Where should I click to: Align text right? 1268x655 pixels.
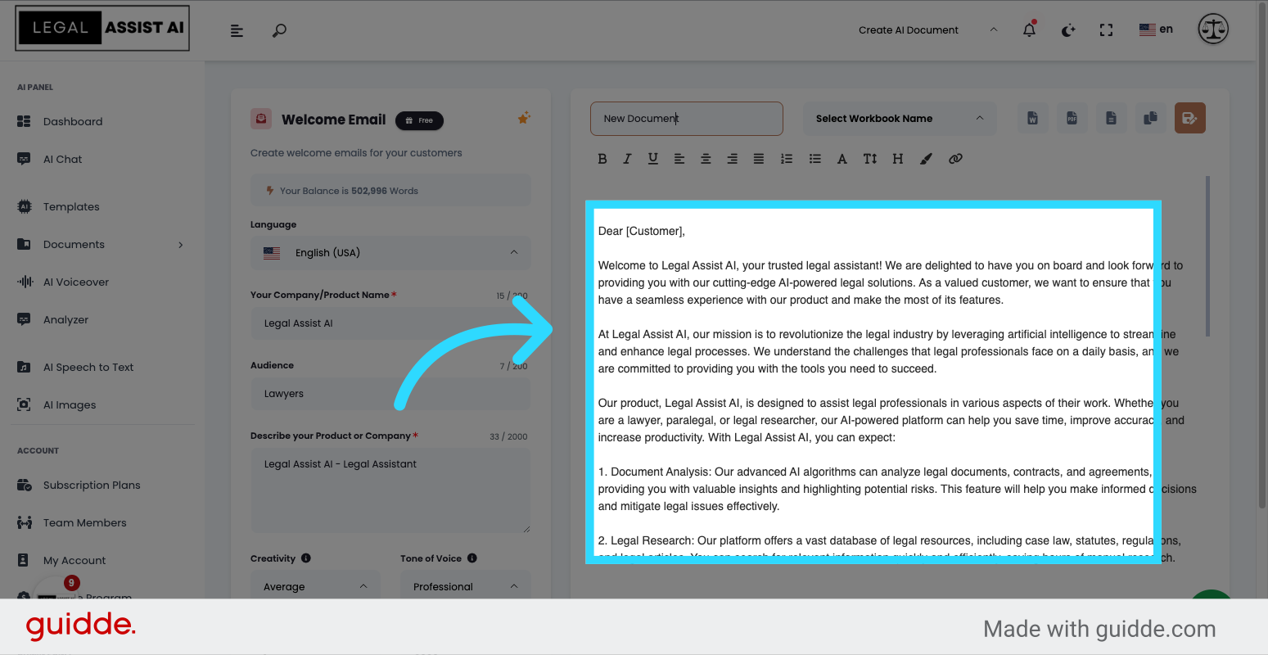[x=733, y=159]
